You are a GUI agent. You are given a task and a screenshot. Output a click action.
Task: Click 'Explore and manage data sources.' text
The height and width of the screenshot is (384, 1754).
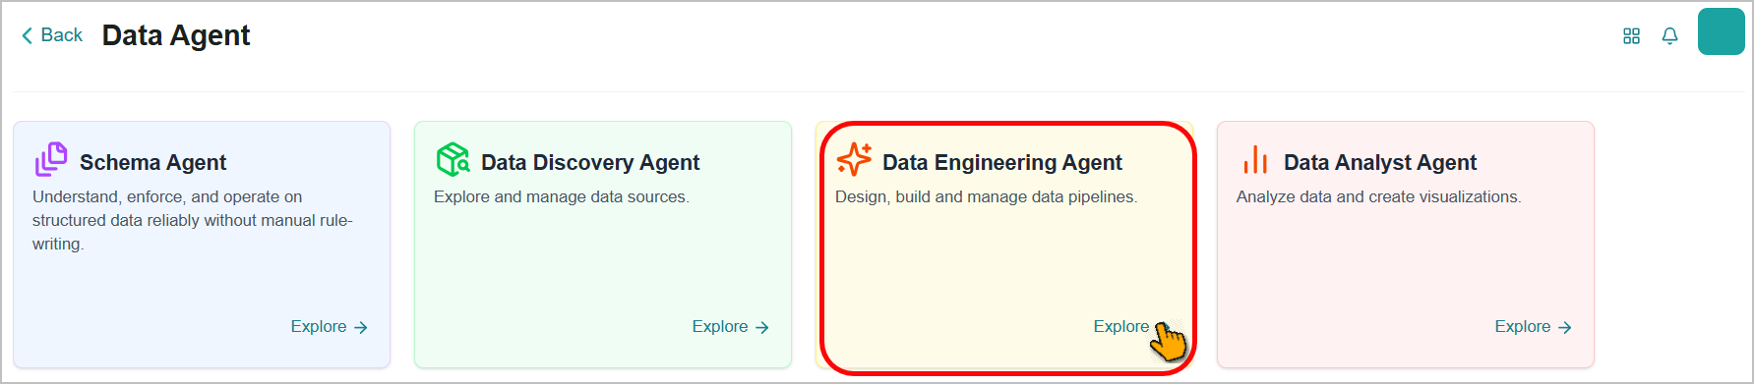[561, 196]
